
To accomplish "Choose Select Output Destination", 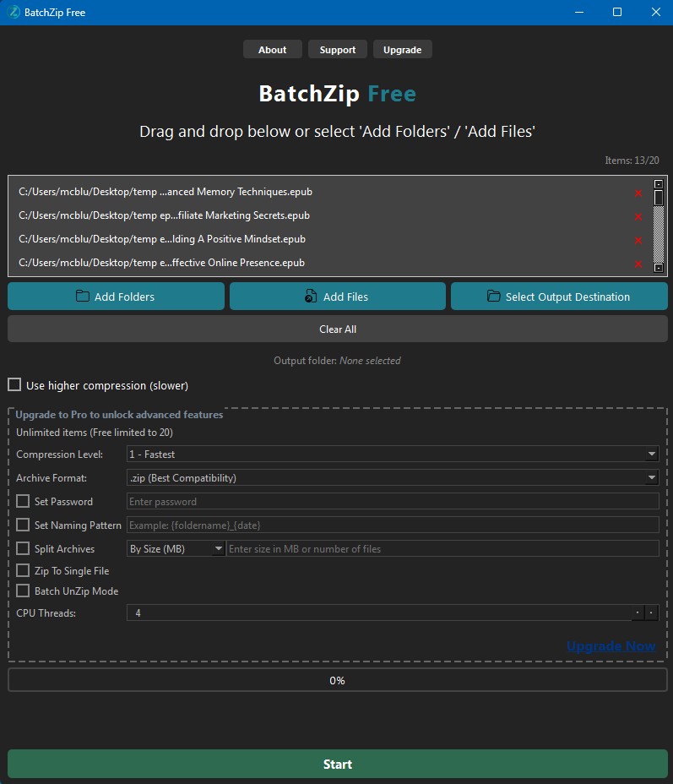I will point(559,297).
